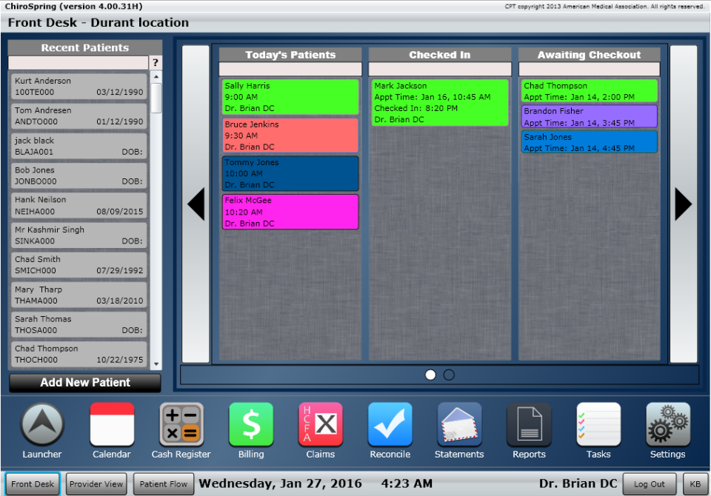
Task: Select recent patient Hank Neilson
Action: pos(79,205)
